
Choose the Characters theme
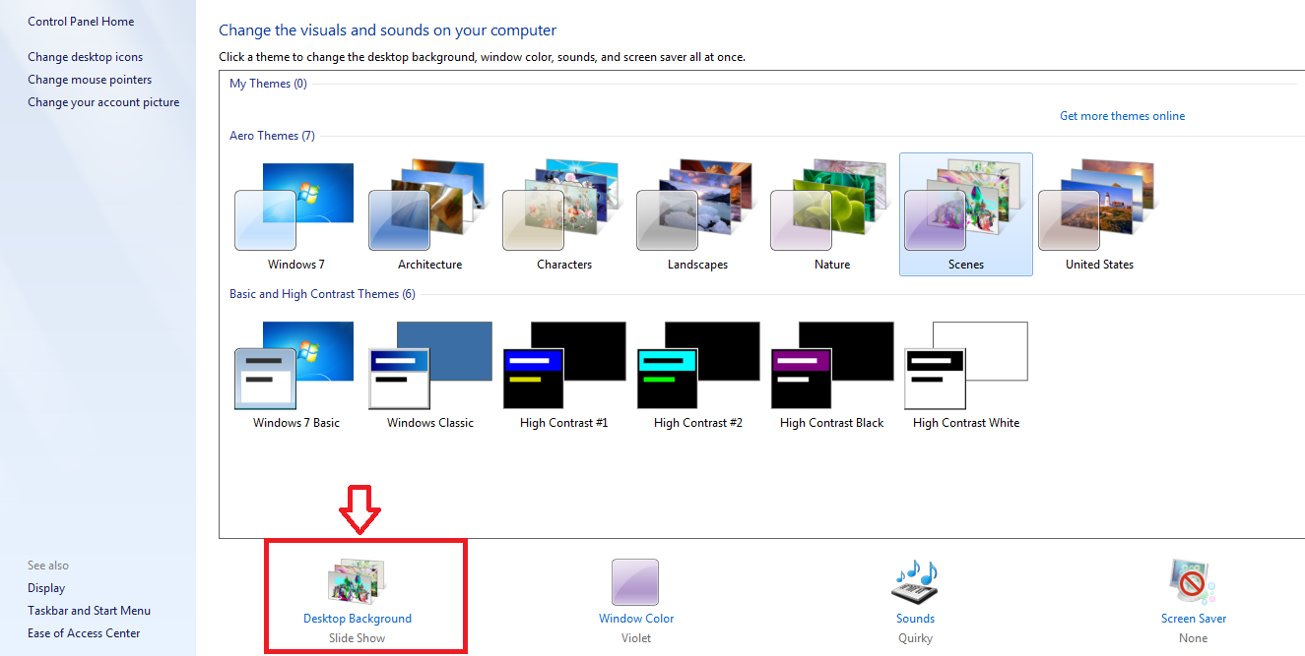(x=563, y=207)
